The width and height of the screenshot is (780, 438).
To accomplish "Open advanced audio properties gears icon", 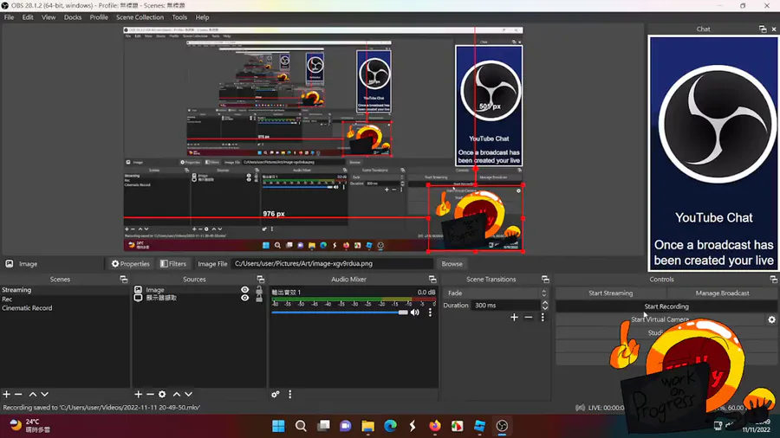I will point(275,395).
